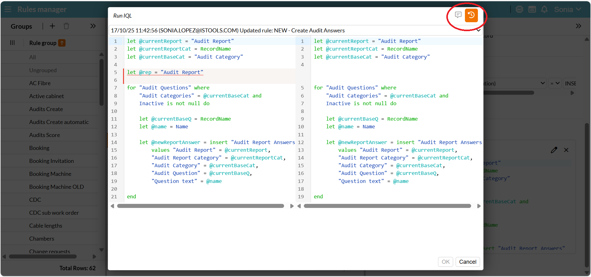The width and height of the screenshot is (591, 277).
Task: Open the Sonia user menu
Action: click(568, 9)
